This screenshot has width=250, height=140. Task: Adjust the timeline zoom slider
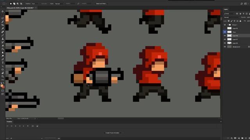50,138
